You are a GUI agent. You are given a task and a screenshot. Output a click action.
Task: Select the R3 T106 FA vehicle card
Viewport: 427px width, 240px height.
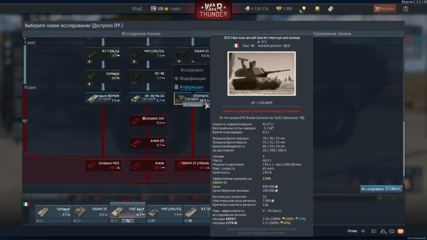point(103,53)
